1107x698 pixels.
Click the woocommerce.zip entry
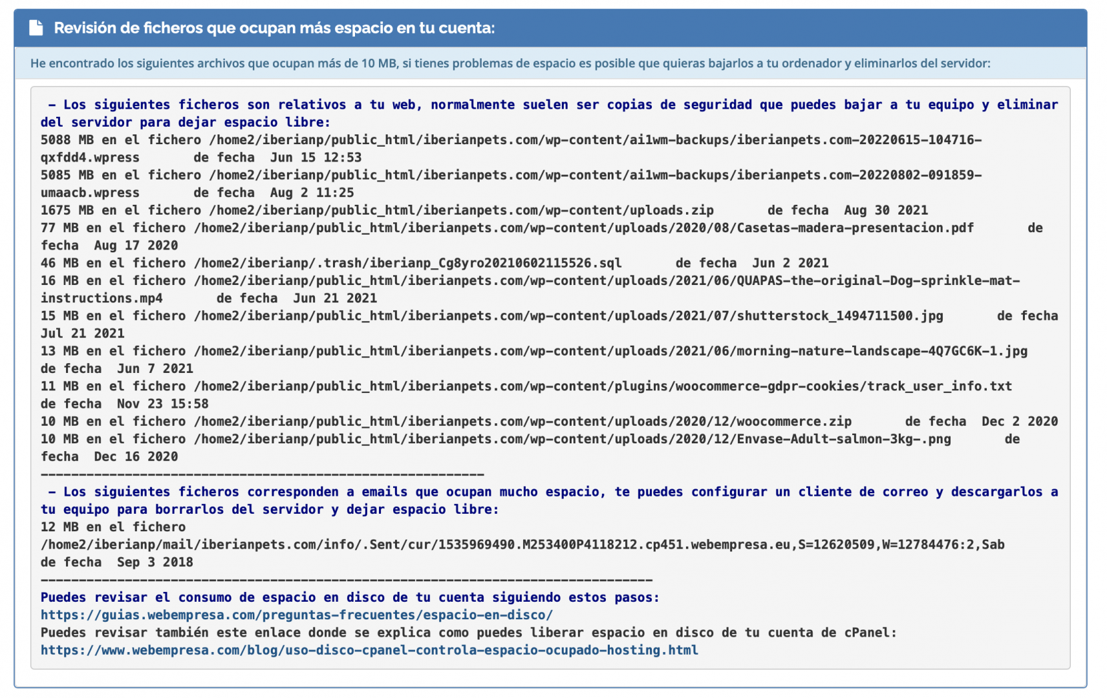point(550,421)
